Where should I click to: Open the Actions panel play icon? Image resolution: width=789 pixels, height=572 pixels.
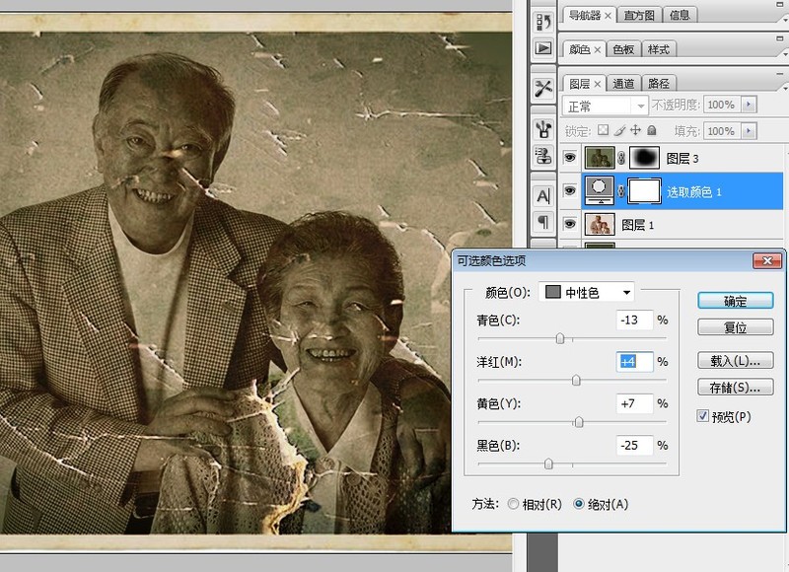coord(543,48)
